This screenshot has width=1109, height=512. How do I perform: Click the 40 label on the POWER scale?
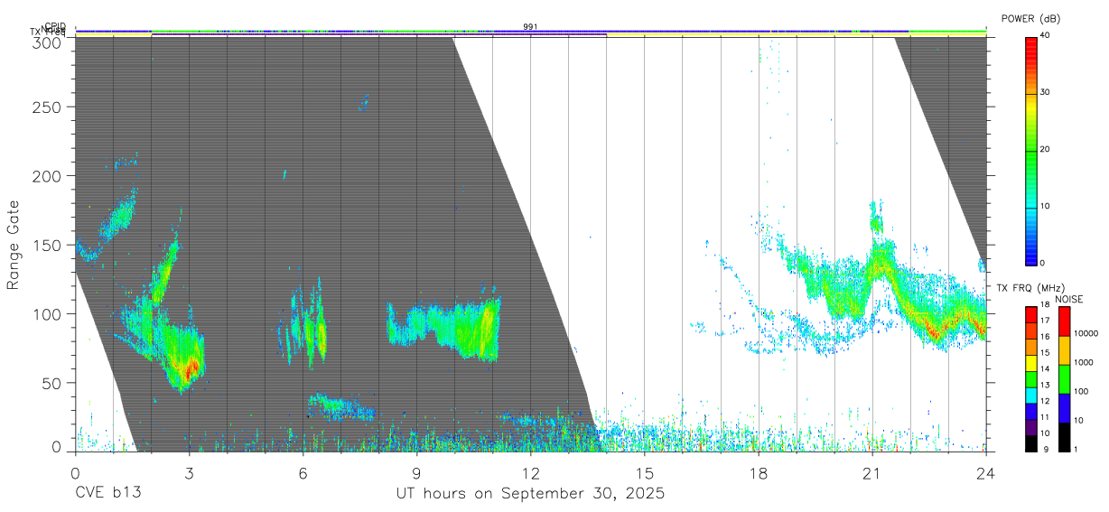pos(1046,36)
